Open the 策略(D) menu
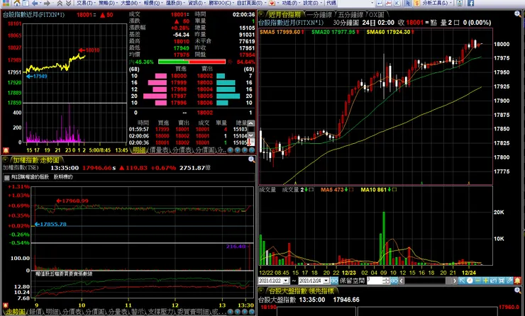Viewport: 525px width, 316px height. 107,3
